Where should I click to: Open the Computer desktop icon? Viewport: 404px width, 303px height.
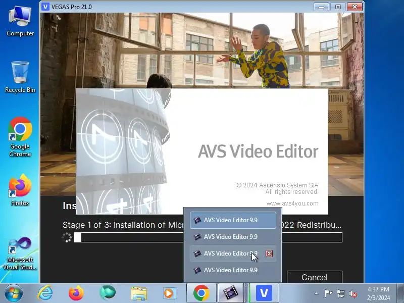[x=20, y=22]
